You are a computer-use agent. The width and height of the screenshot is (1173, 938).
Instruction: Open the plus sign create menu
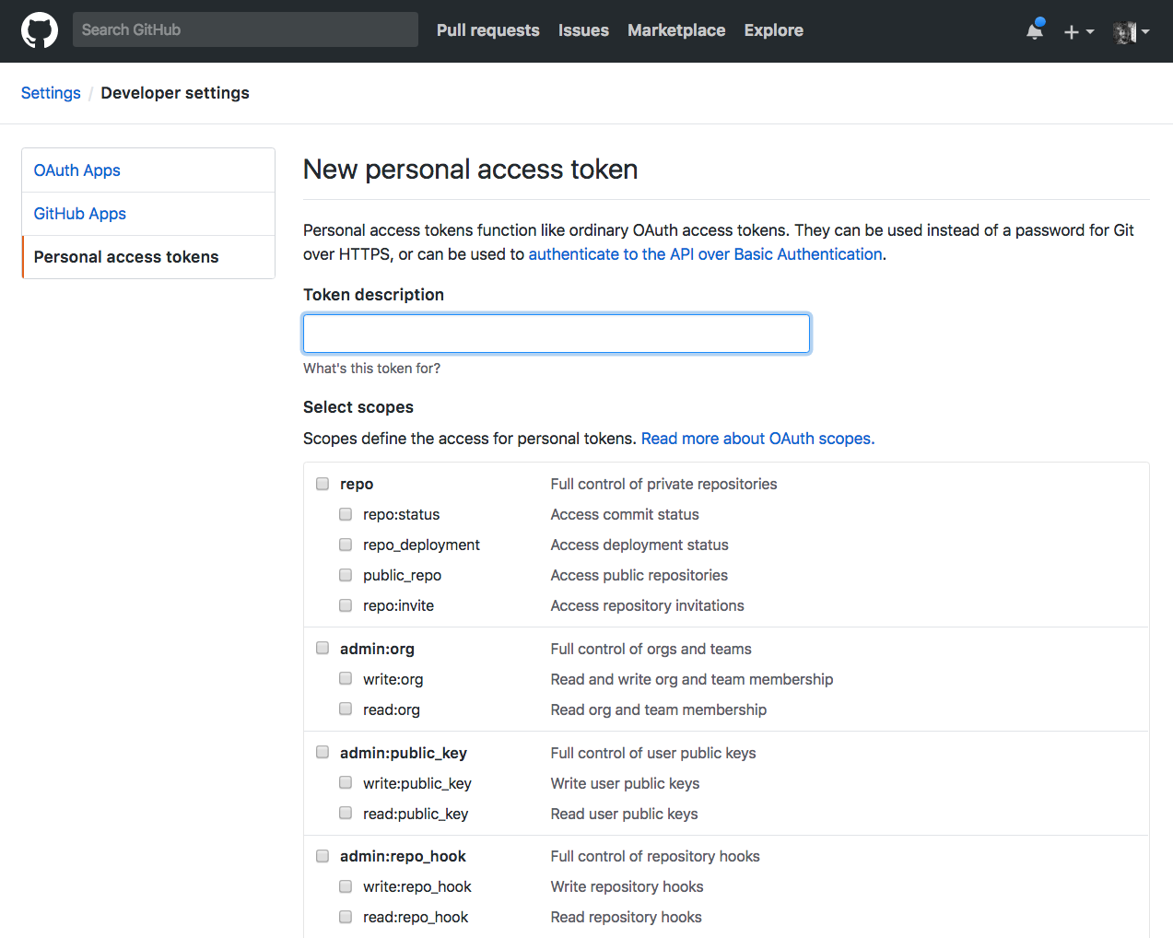coord(1072,31)
